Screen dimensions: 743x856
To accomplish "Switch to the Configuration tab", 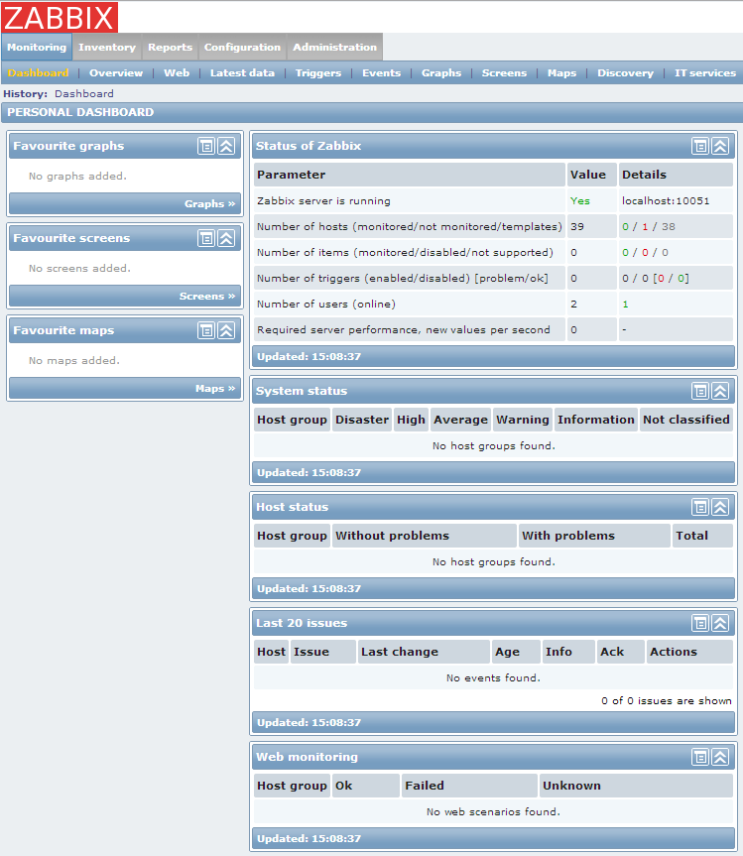I will pyautogui.click(x=242, y=47).
